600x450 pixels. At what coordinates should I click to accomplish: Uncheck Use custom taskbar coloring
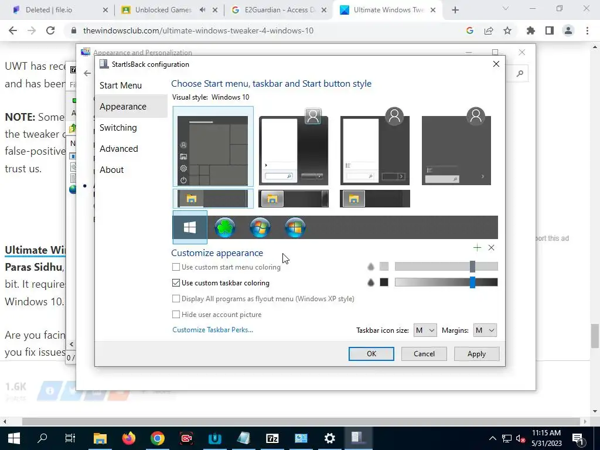point(176,283)
